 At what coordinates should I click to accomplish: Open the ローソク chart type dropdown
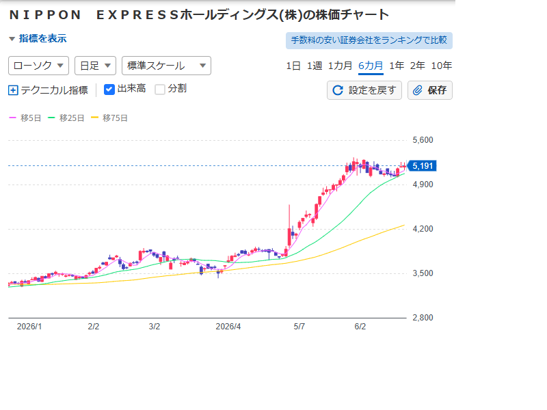pos(38,66)
